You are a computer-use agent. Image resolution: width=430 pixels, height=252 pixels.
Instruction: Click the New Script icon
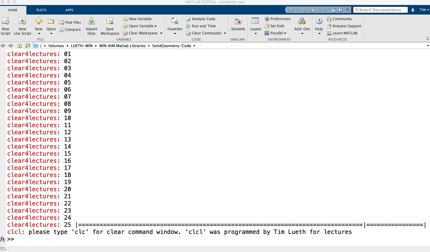(5, 21)
